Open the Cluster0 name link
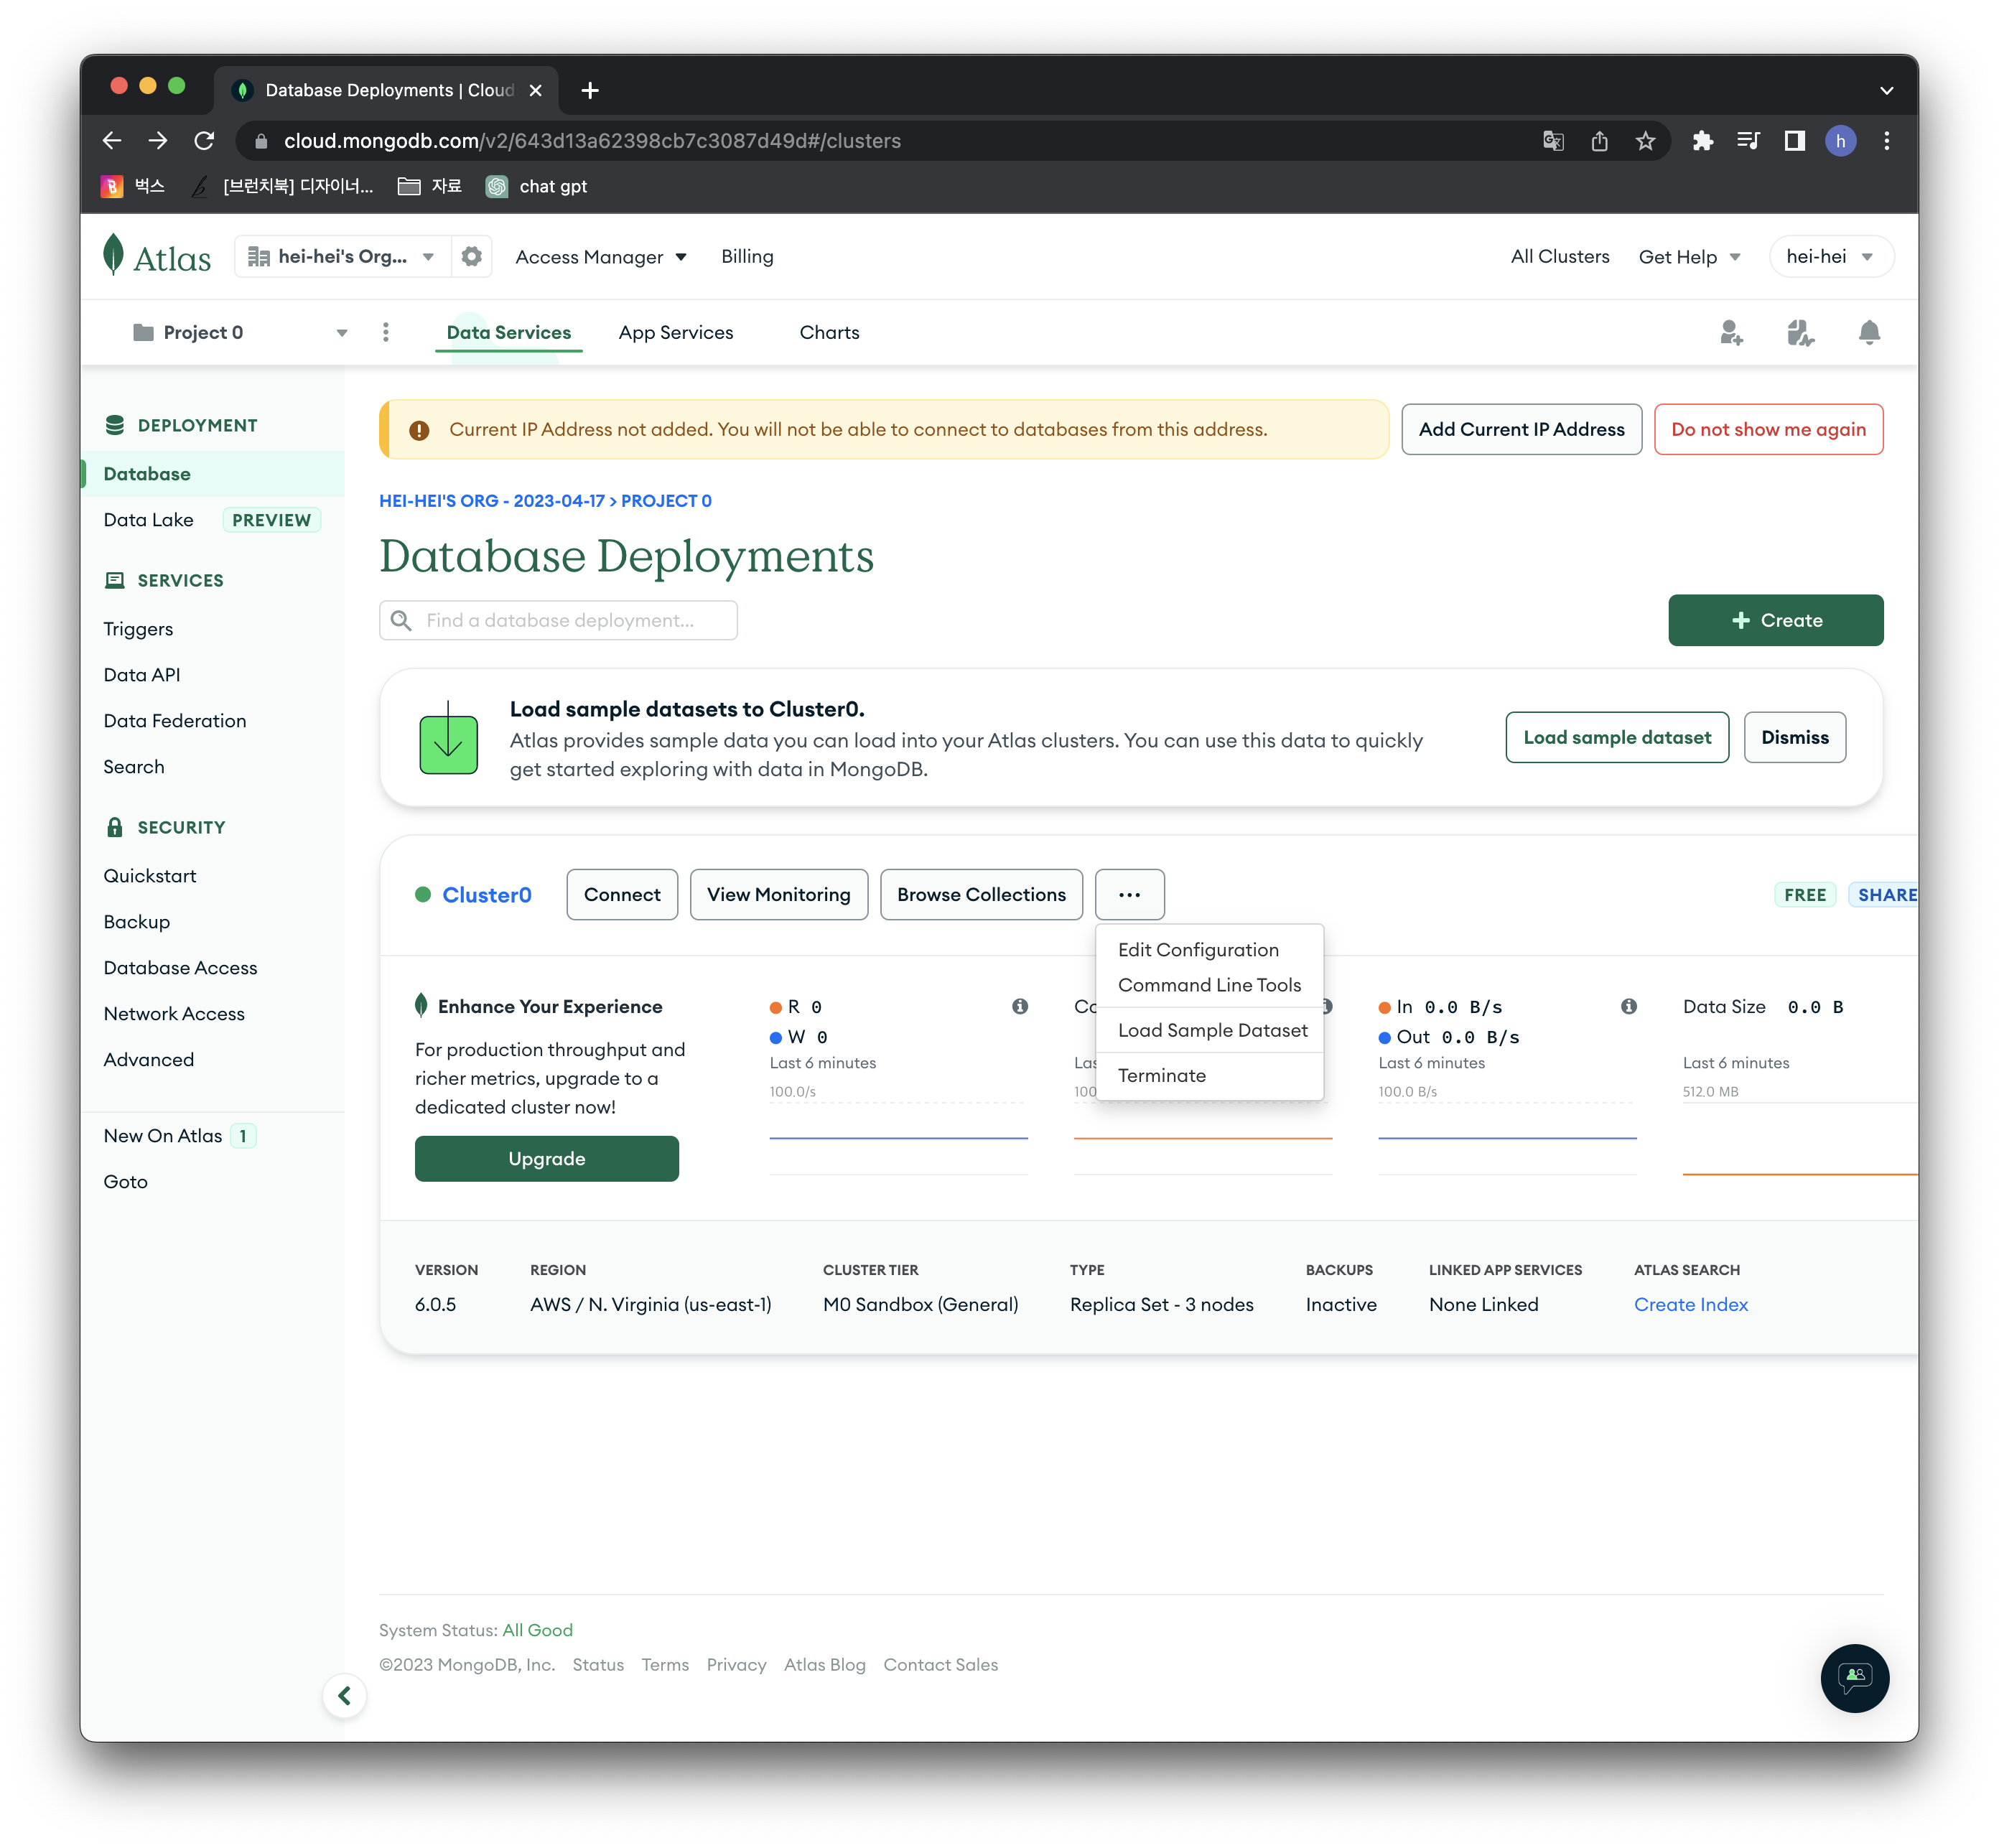 pos(487,894)
